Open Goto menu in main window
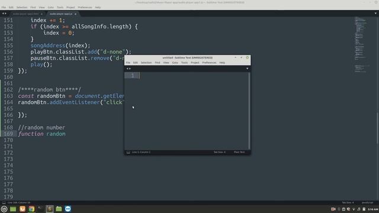 (50, 7)
